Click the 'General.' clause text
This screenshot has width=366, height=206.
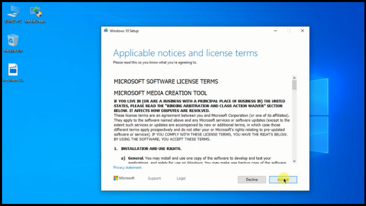click(136, 158)
